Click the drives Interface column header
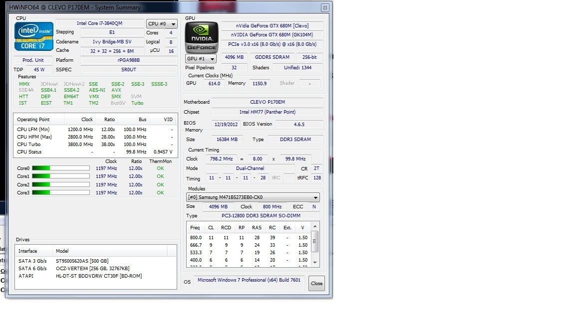The height and width of the screenshot is (323, 575). coord(34,251)
